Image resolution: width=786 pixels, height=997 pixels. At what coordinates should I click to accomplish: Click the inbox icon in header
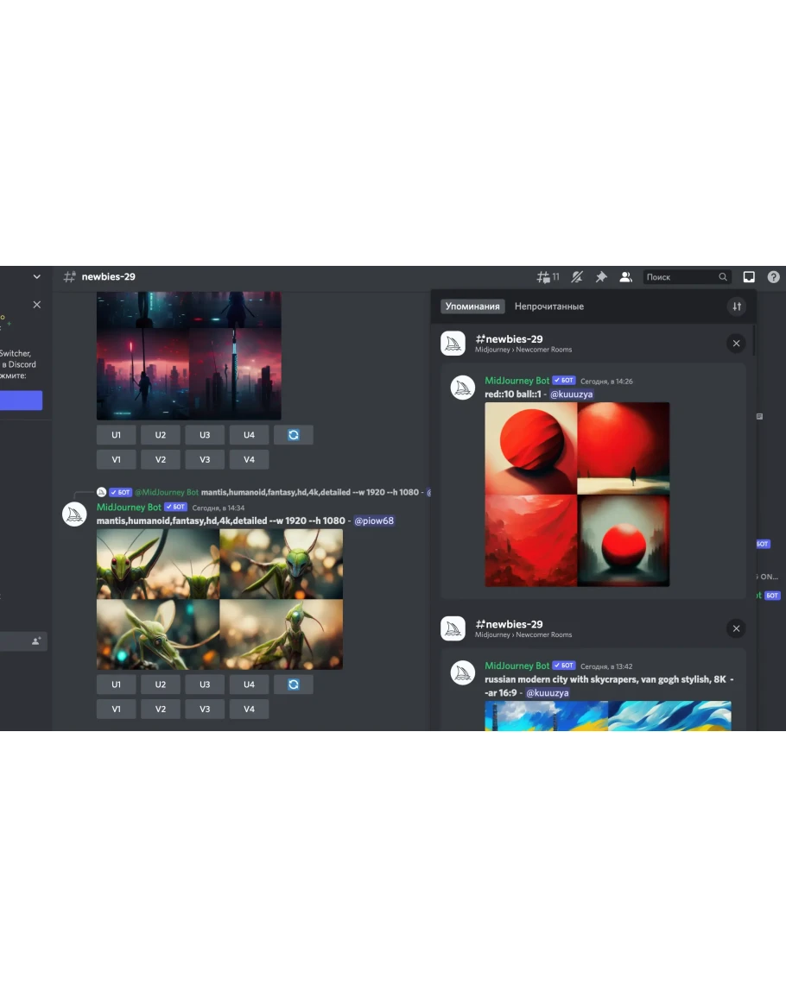point(749,277)
